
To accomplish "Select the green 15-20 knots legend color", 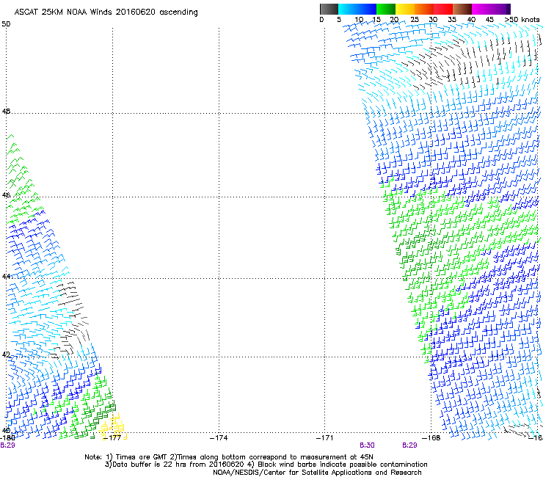I will point(386,9).
